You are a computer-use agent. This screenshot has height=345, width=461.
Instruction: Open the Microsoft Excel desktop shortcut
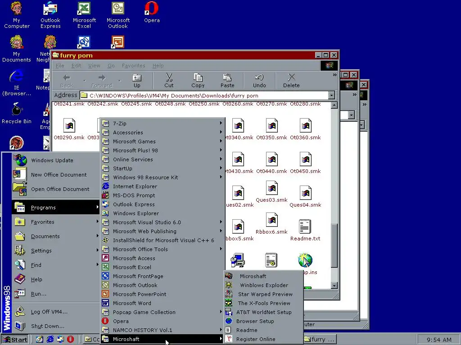[x=84, y=15]
